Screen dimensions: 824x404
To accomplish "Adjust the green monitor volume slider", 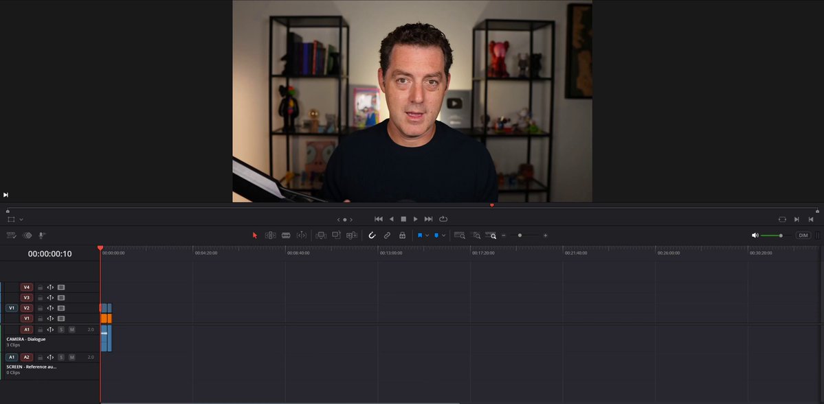I will [x=781, y=235].
